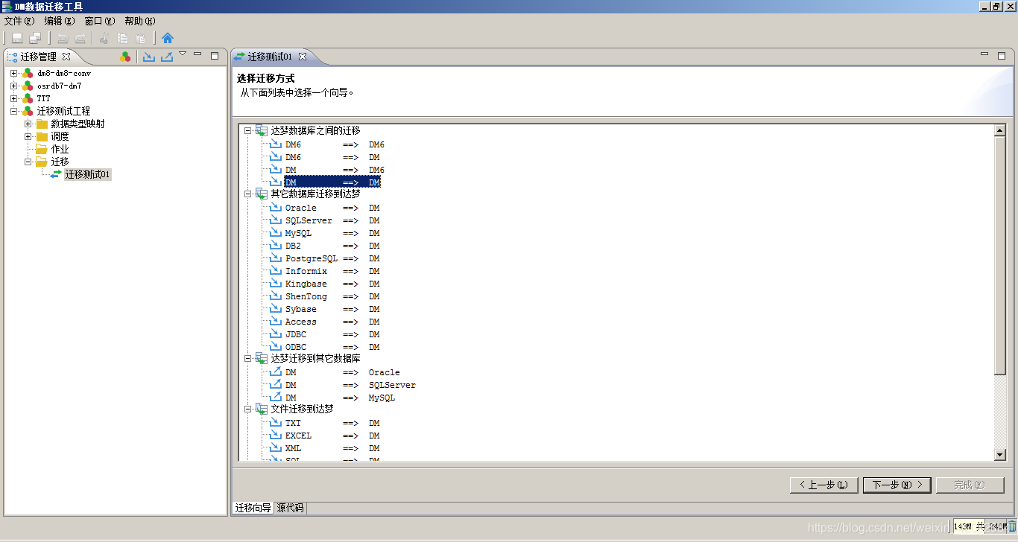Click the import icon of SQLServer ==> DM
Image resolution: width=1018 pixels, height=542 pixels.
(x=276, y=220)
